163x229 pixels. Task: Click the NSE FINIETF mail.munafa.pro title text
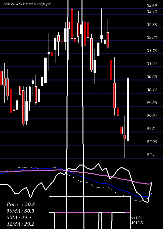[x=27, y=4]
